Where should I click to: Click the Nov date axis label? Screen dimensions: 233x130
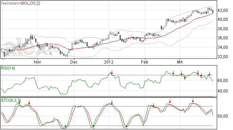pos(37,62)
